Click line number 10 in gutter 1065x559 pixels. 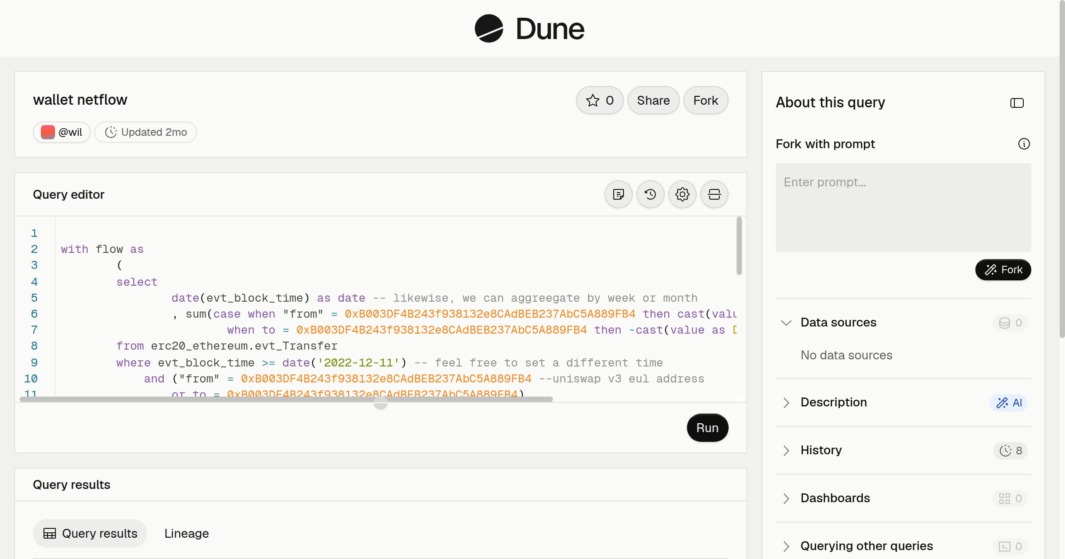tap(31, 378)
